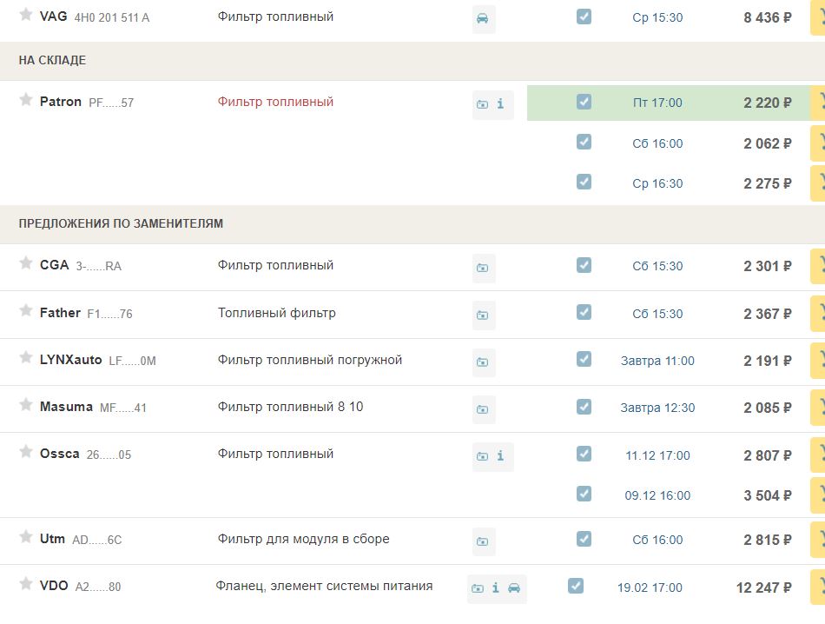Uncheck the checkbox for Ossca 3 504 ₽ offer

point(584,494)
